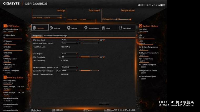Click Model Name X99-UD5 WIFI text
The width and height of the screenshot is (200, 112).
coord(57,110)
